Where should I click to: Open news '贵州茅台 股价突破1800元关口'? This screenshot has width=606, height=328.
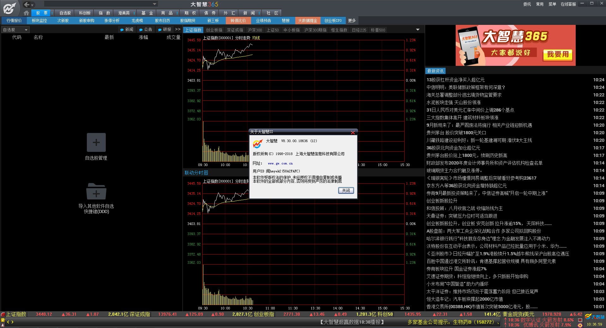click(x=456, y=133)
